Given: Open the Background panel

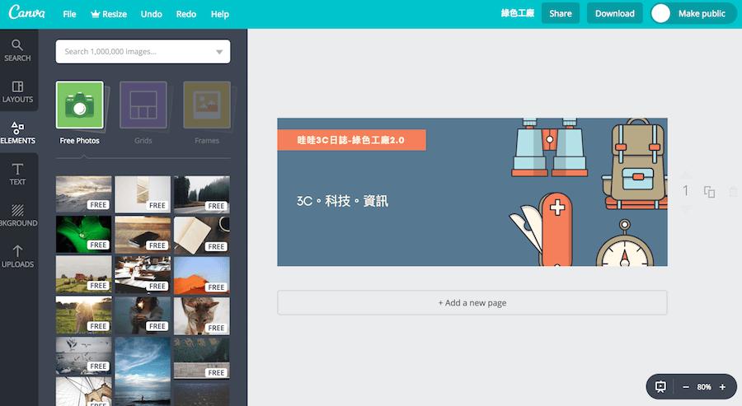Looking at the screenshot, I should coord(17,215).
